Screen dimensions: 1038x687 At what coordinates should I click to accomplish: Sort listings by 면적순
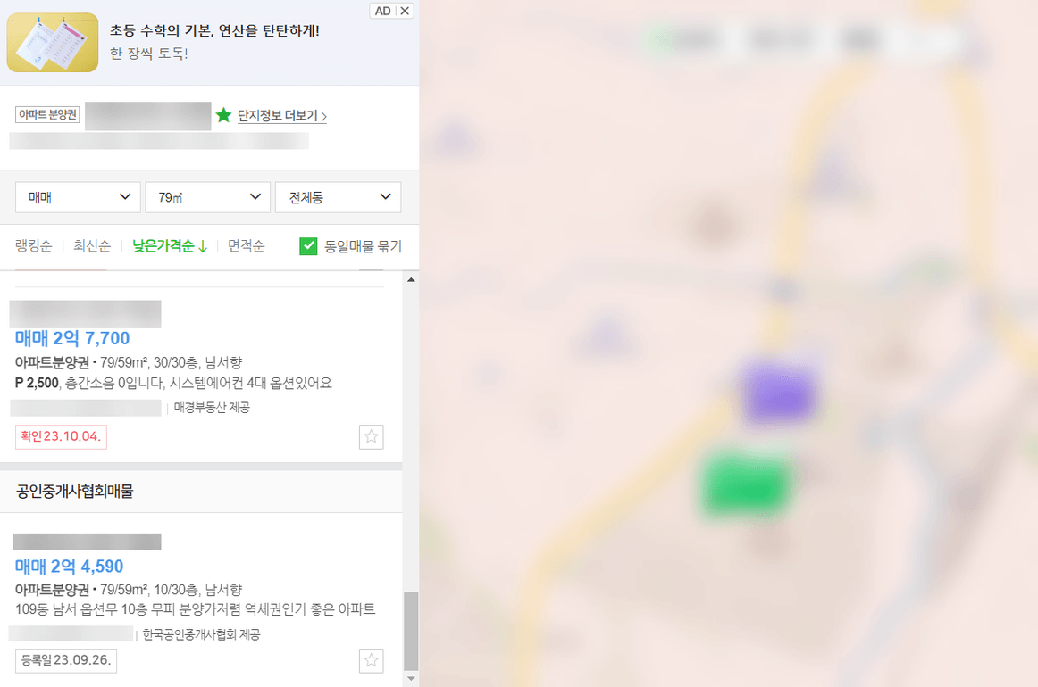point(247,246)
